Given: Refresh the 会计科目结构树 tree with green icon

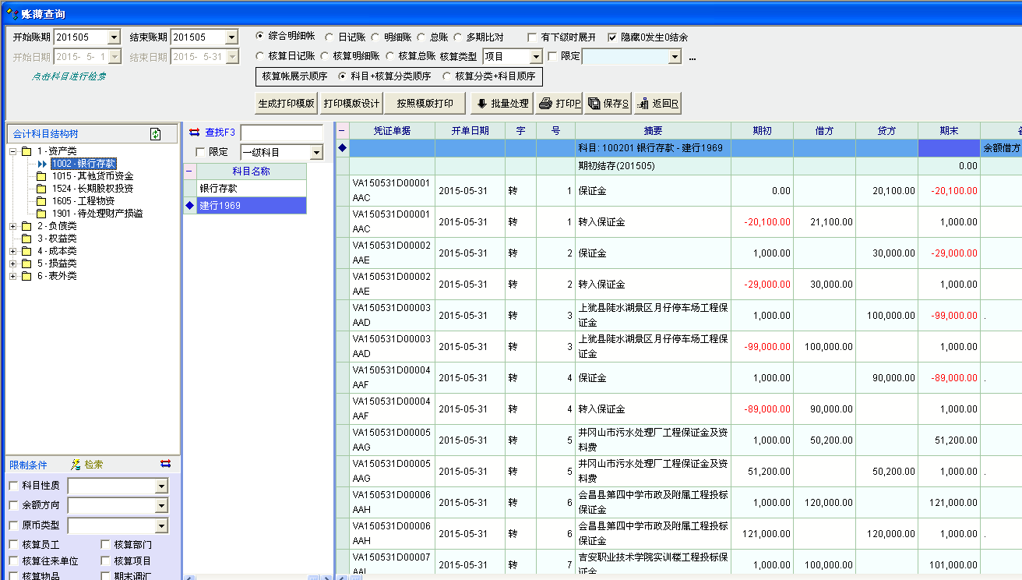Looking at the screenshot, I should (156, 134).
